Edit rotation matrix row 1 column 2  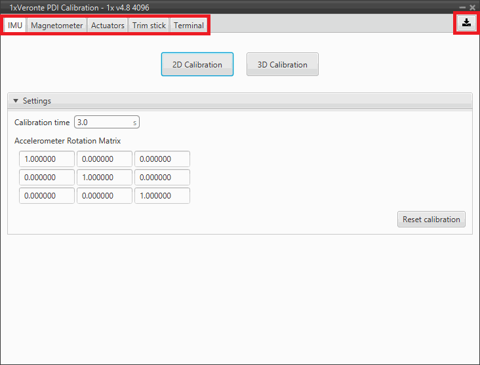pyautogui.click(x=104, y=159)
